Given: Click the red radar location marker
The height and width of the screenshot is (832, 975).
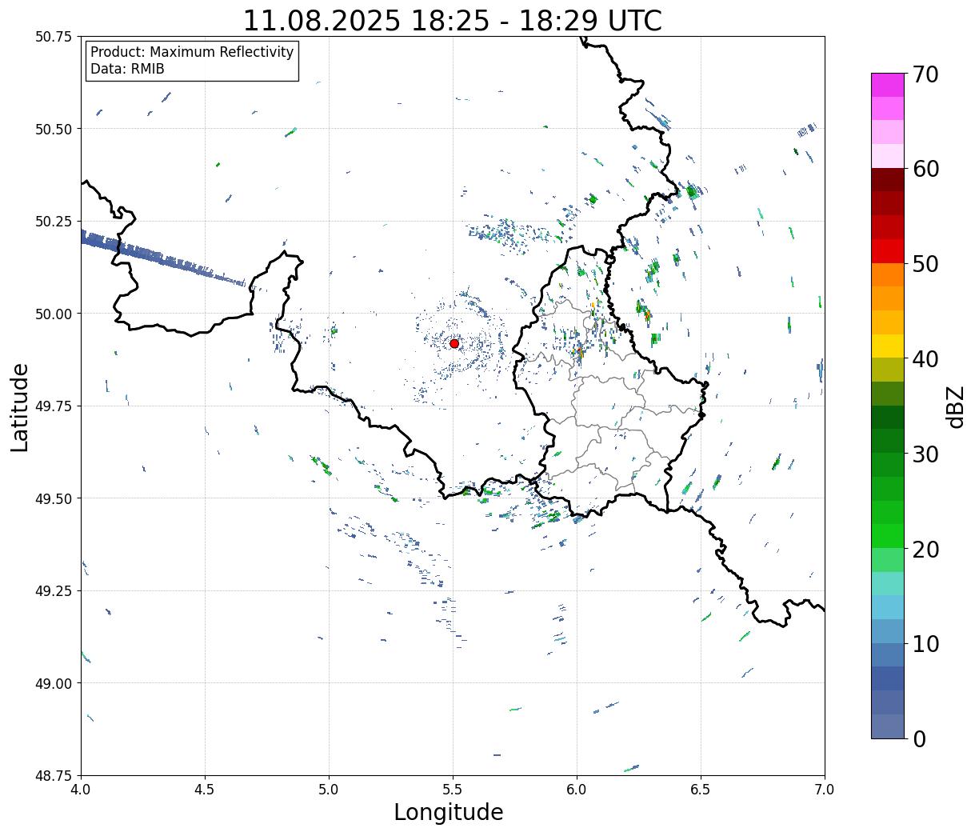Looking at the screenshot, I should click(x=454, y=343).
